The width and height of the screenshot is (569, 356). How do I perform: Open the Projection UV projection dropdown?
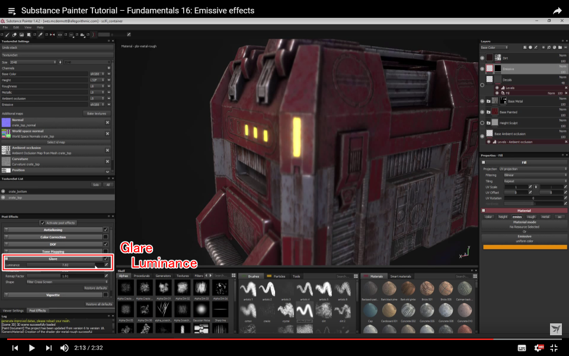click(533, 169)
